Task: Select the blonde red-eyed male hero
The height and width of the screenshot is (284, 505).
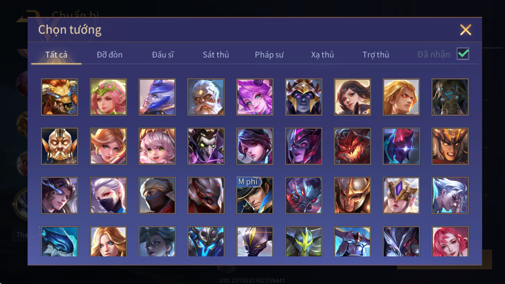Action: click(x=401, y=97)
